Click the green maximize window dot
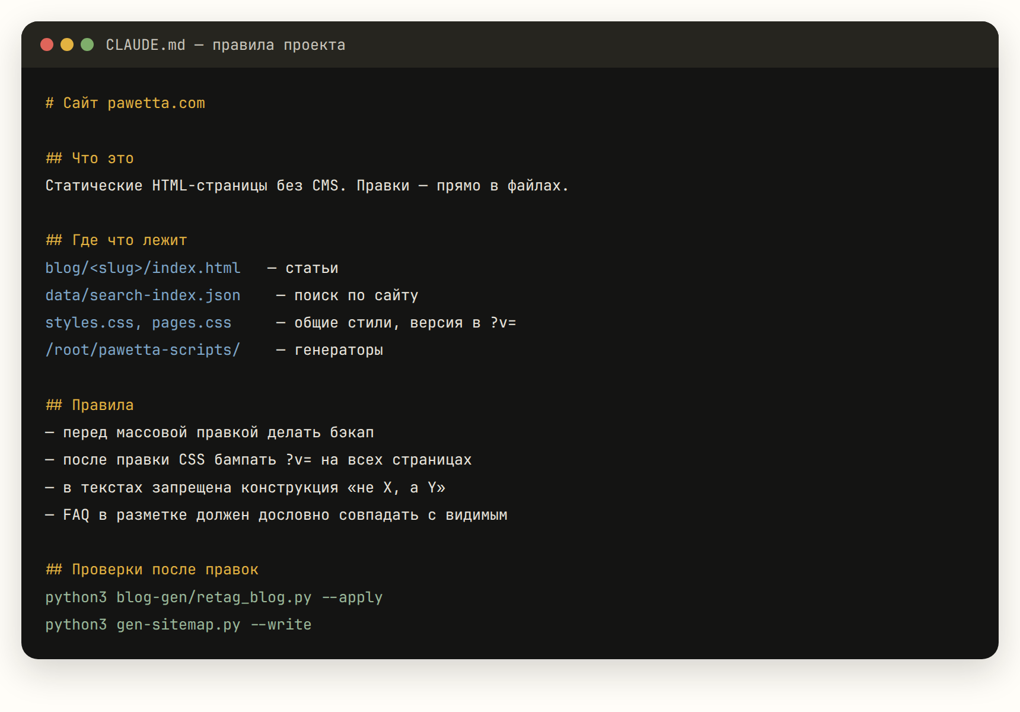Viewport: 1020px width, 712px height. coord(87,44)
